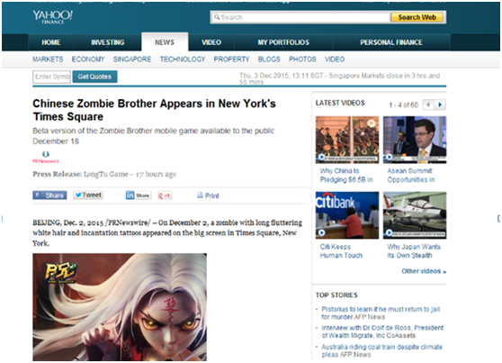Open the Other videos link
Image resolution: width=502 pixels, height=363 pixels.
point(424,271)
